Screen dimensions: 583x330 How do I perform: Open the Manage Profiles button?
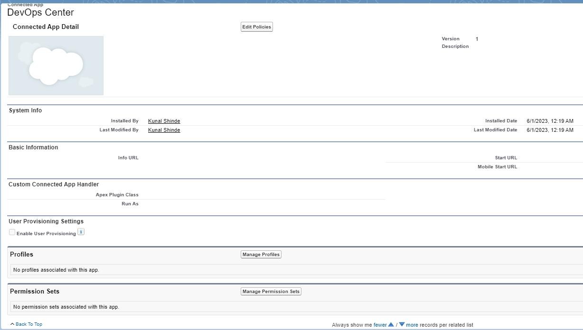pyautogui.click(x=261, y=255)
